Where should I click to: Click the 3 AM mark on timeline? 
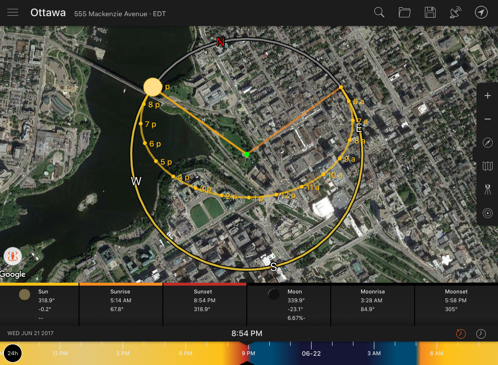(374, 353)
